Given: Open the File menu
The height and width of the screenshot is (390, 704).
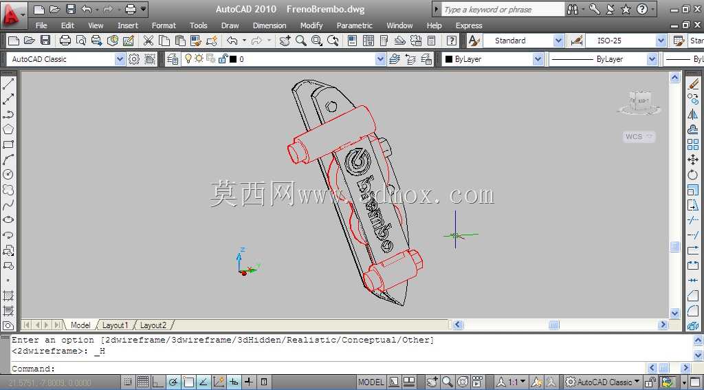Looking at the screenshot, I should click(x=41, y=25).
